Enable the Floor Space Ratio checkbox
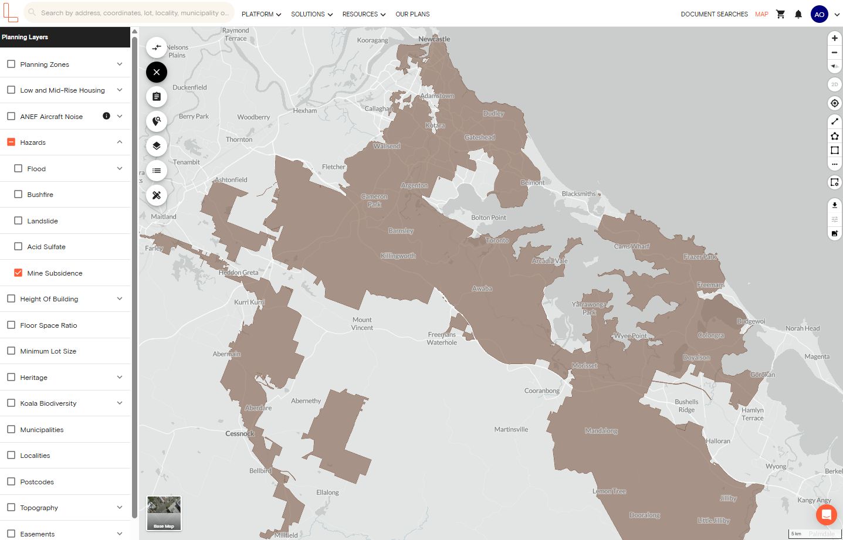The image size is (843, 540). (11, 325)
